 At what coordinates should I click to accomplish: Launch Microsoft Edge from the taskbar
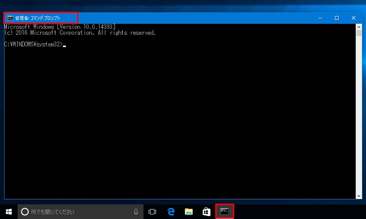tap(171, 212)
